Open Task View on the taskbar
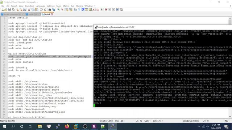 click(30, 126)
